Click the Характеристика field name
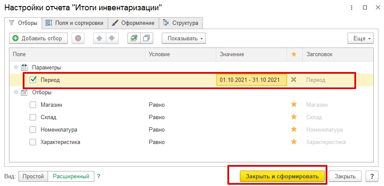The width and height of the screenshot is (384, 186). pos(60,142)
